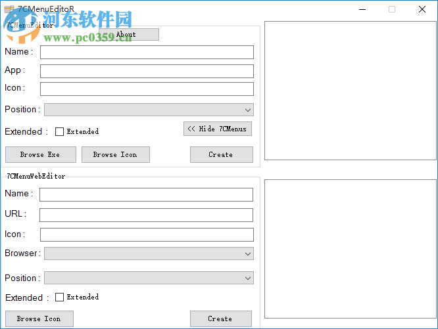Viewport: 438px width, 329px height.
Task: Click the lower-right web menus list box
Action: [x=351, y=249]
